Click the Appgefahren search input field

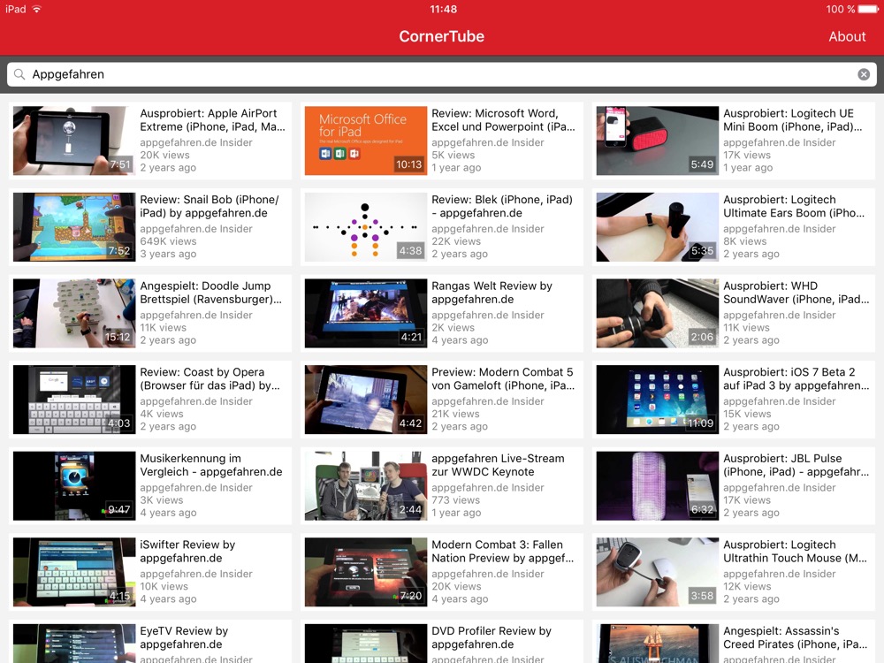click(442, 75)
